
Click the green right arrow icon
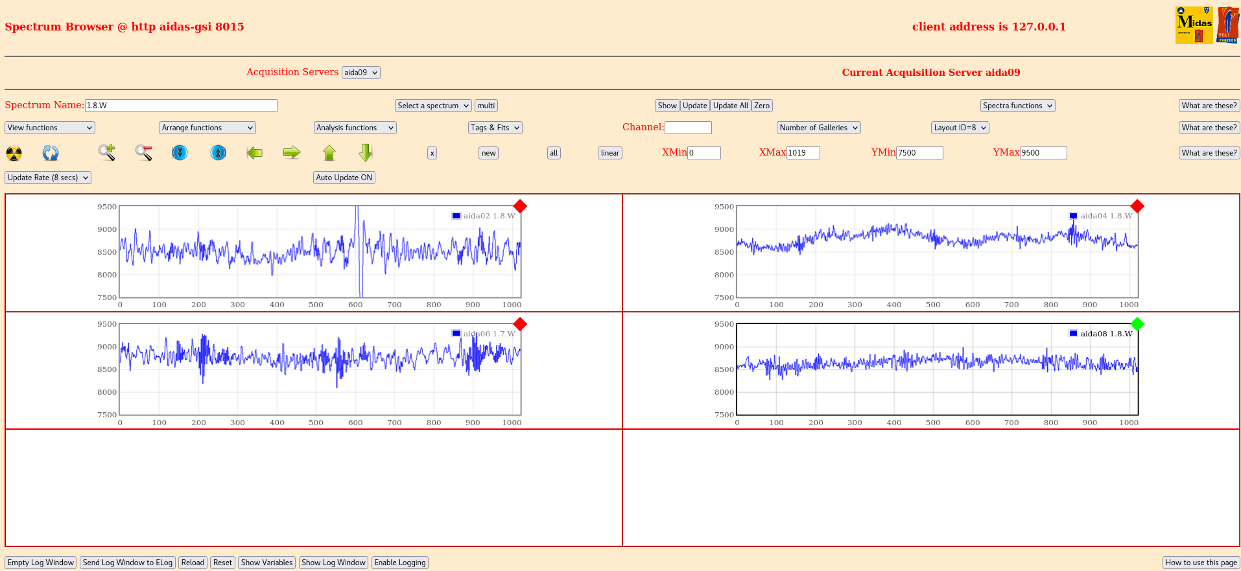click(292, 152)
